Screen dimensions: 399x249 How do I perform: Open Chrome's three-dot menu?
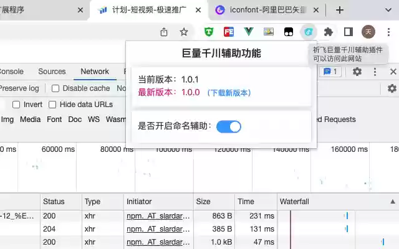click(x=388, y=32)
